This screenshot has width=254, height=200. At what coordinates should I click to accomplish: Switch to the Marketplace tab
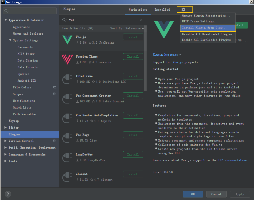point(138,10)
